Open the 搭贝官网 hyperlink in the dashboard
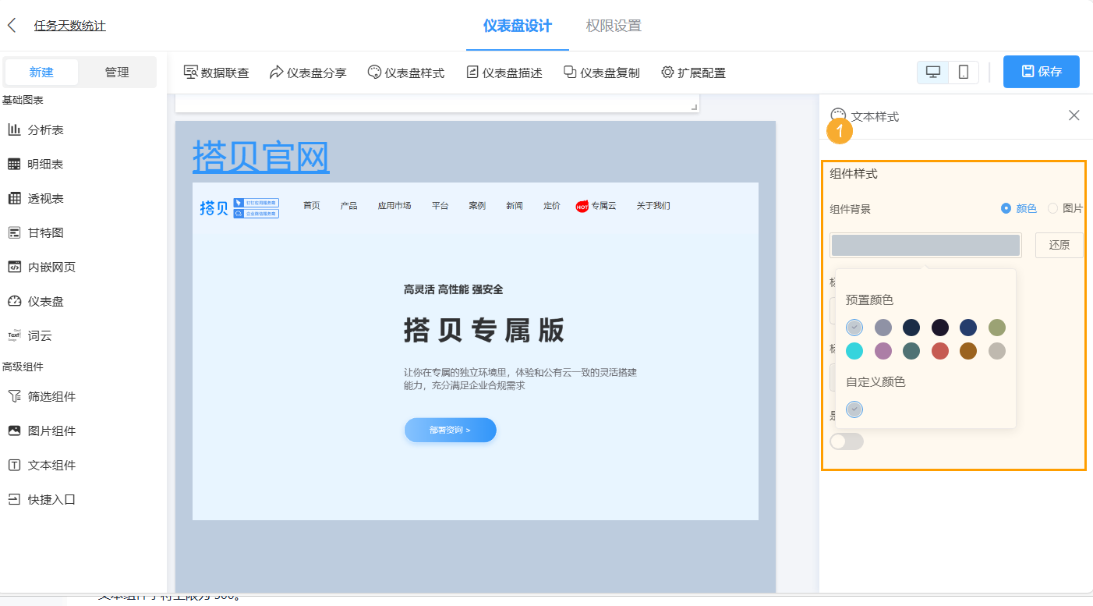The width and height of the screenshot is (1093, 606). tap(260, 157)
